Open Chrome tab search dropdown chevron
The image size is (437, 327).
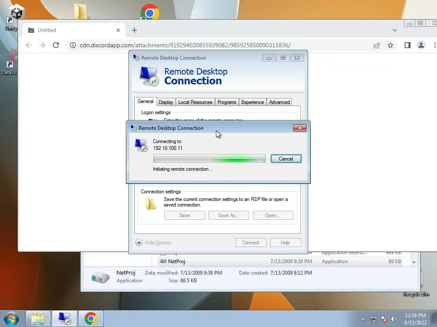click(395, 30)
